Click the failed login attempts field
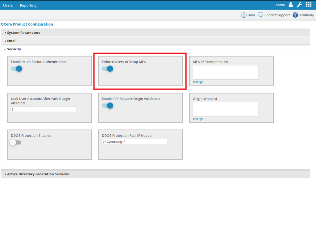Viewport: 316px width, 240px height. click(44, 109)
